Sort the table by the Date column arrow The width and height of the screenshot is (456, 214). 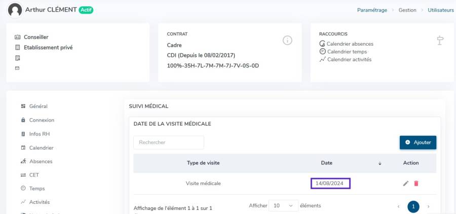point(380,163)
